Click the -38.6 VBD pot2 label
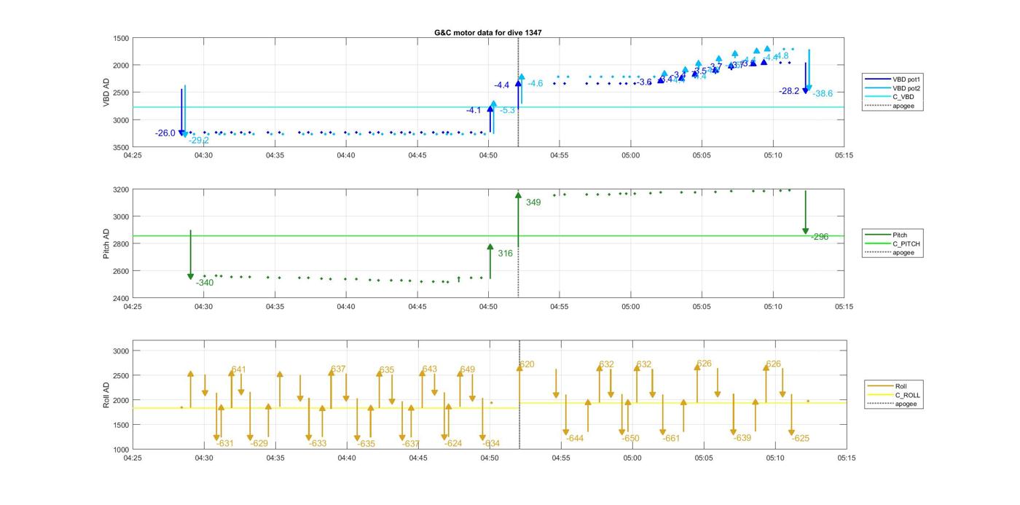The width and height of the screenshot is (1020, 505). tap(823, 93)
